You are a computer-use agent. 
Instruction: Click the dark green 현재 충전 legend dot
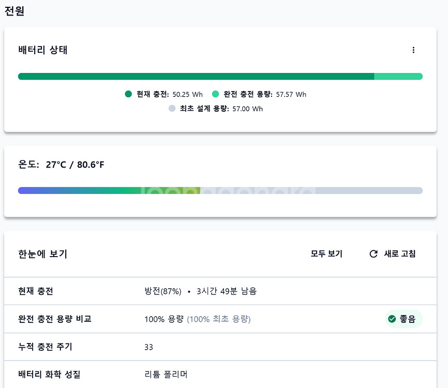129,94
